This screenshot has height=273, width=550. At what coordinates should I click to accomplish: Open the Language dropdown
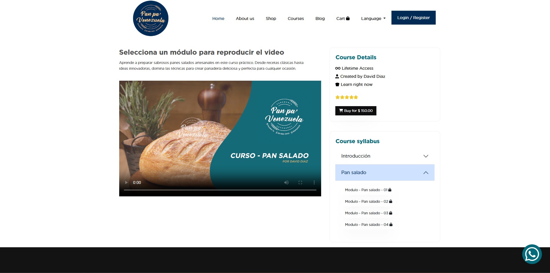point(373,19)
